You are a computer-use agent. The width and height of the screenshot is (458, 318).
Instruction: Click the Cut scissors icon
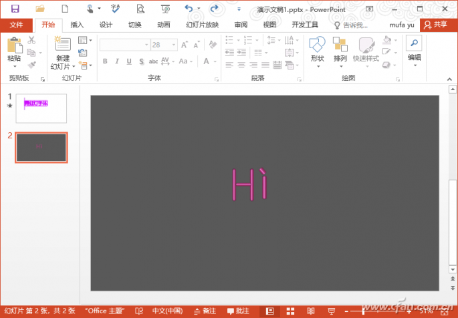click(31, 40)
